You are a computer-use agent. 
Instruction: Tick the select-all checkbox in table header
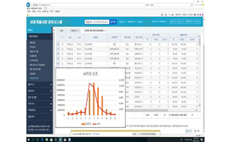coord(62,37)
